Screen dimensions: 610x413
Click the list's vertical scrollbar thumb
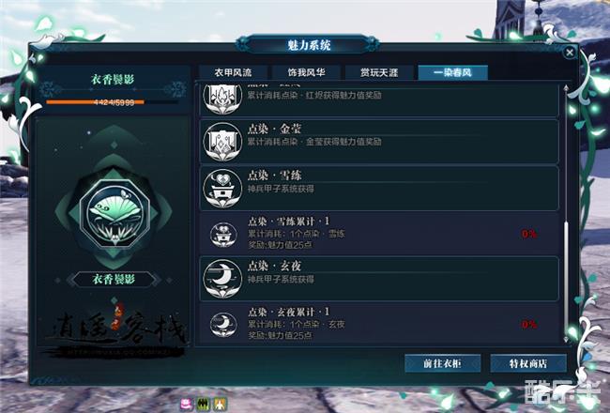[566, 279]
